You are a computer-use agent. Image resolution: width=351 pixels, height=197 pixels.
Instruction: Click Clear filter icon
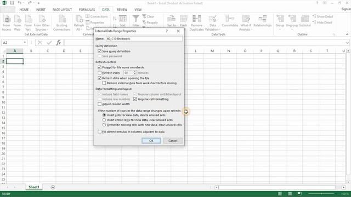tap(148, 16)
